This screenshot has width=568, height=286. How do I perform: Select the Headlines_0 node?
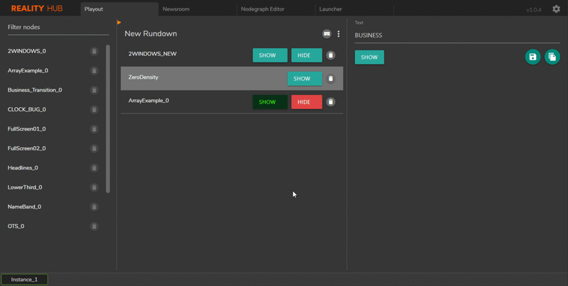(x=23, y=168)
